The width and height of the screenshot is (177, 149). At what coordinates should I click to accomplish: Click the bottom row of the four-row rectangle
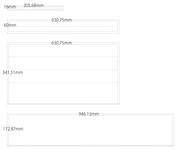coord(63,93)
